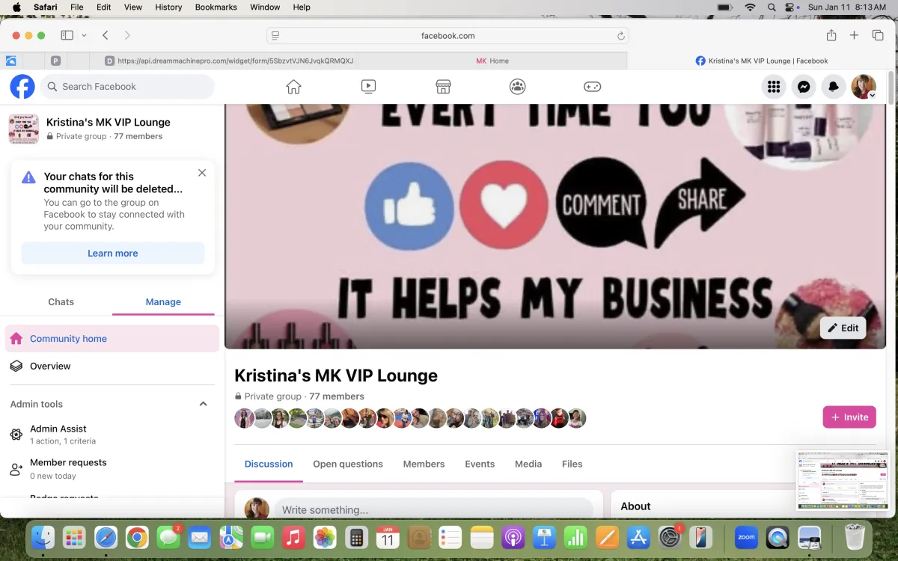Collapse the Admin tools section
Viewport: 898px width, 561px height.
[203, 404]
